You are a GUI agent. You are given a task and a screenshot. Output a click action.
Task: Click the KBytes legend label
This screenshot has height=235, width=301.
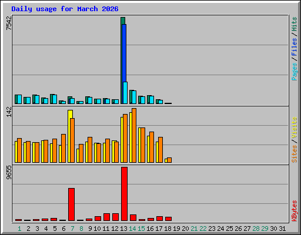click(x=295, y=211)
